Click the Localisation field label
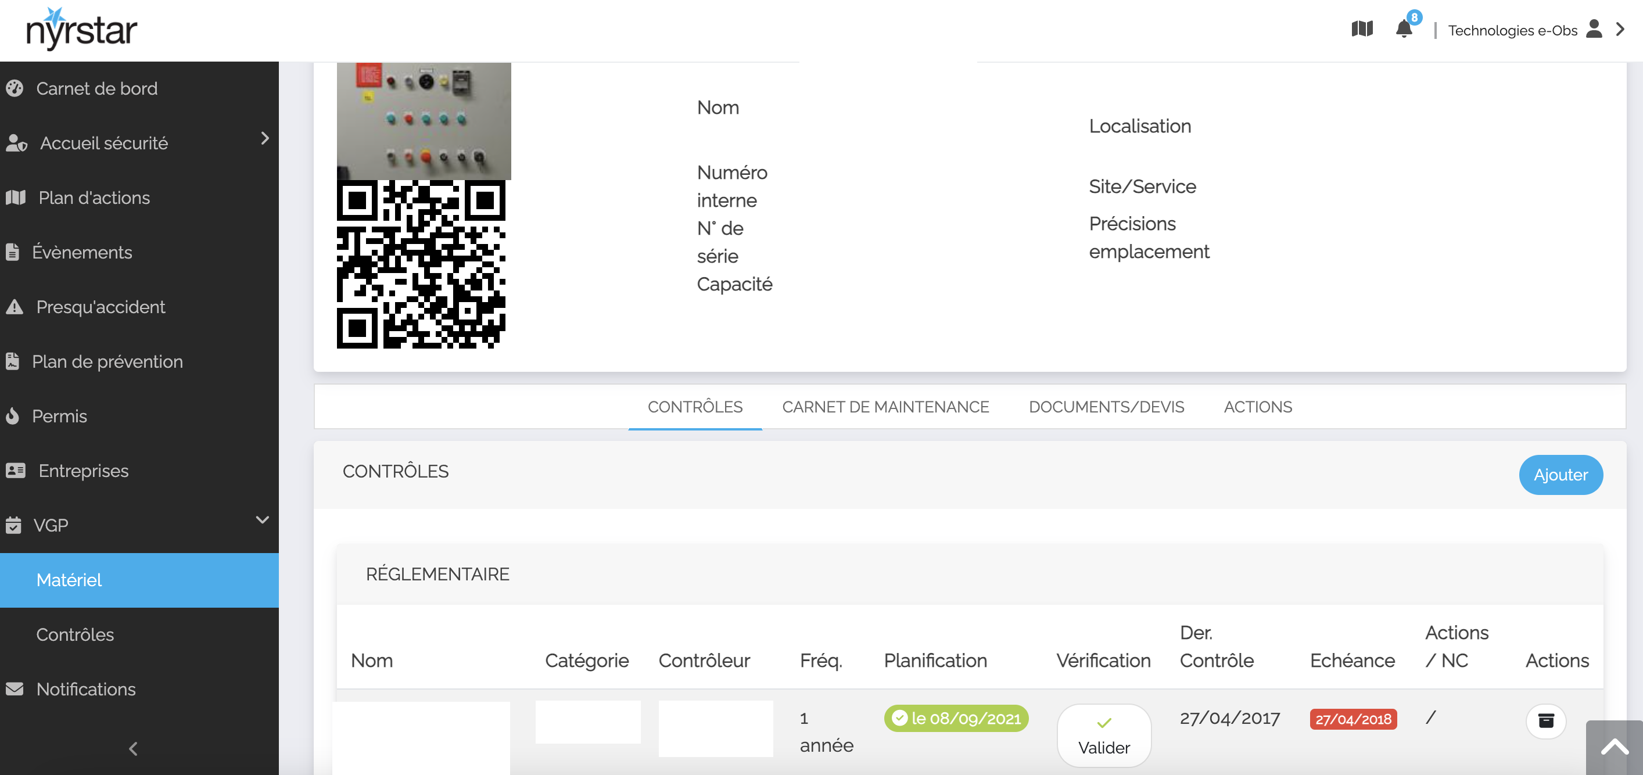Screen dimensions: 1643x775 (1140, 126)
